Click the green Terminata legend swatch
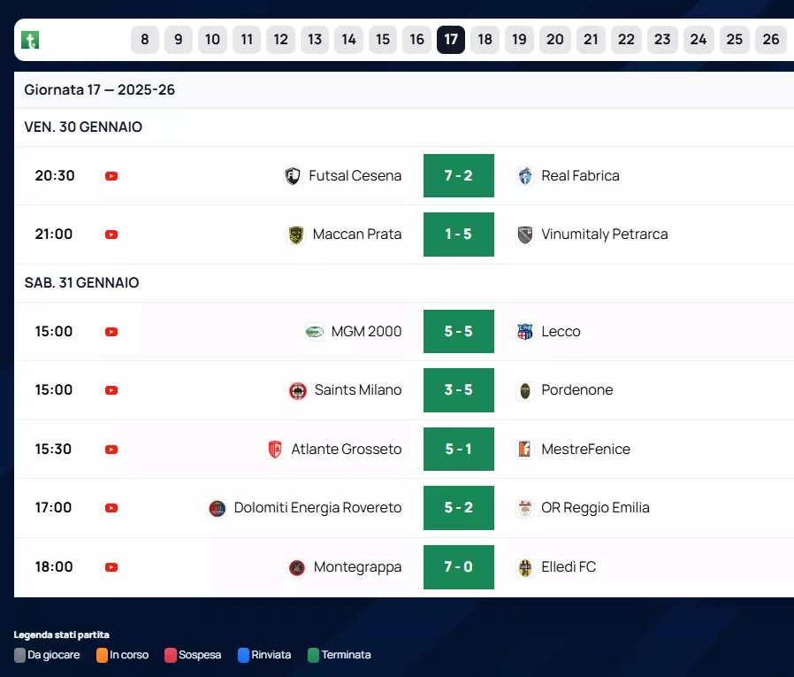The height and width of the screenshot is (677, 794). point(313,656)
